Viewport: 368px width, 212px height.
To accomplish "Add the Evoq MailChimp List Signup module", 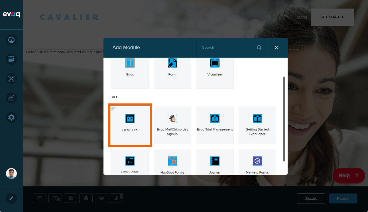I will pos(172,125).
